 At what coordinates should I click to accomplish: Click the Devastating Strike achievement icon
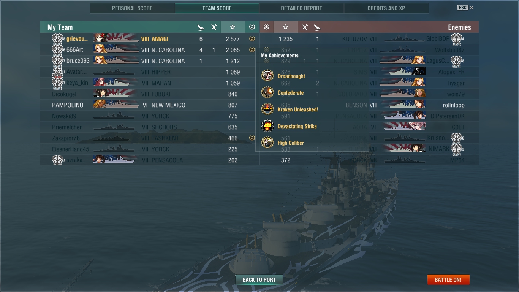coord(267,126)
